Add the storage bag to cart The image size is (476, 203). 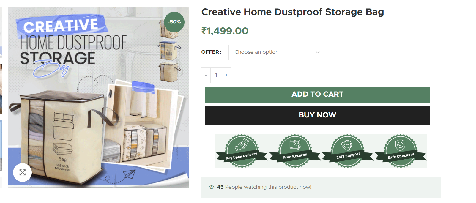[x=318, y=95]
